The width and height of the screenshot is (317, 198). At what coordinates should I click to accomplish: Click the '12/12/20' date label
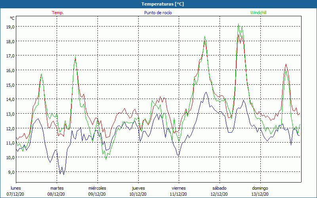coord(219,194)
